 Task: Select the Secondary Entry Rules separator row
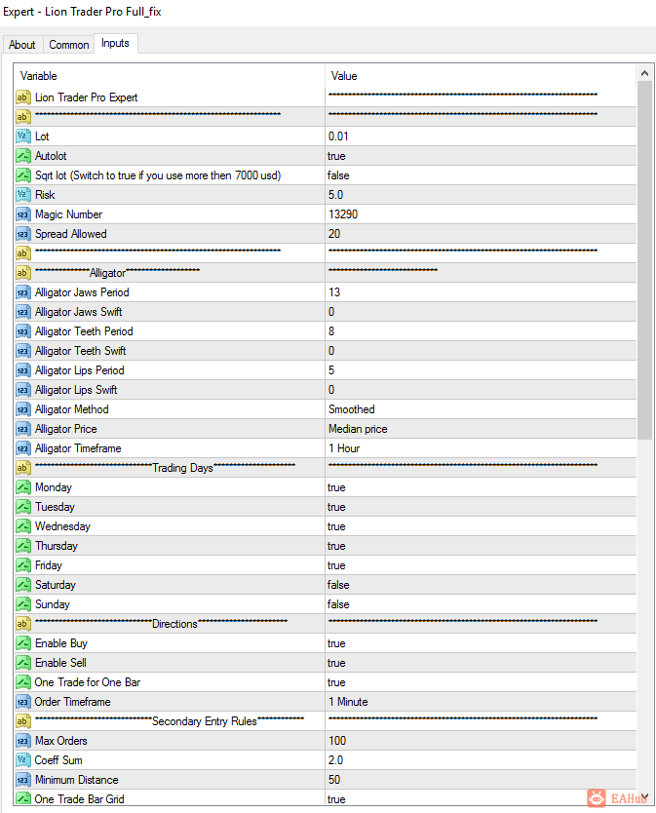326,721
